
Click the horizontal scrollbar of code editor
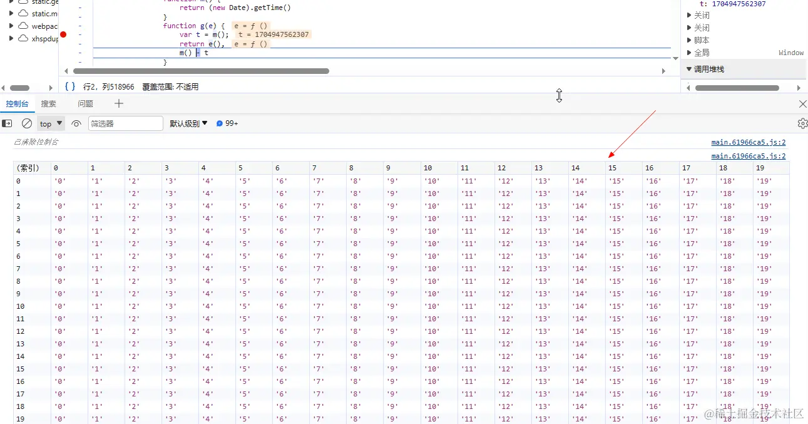tap(201, 71)
